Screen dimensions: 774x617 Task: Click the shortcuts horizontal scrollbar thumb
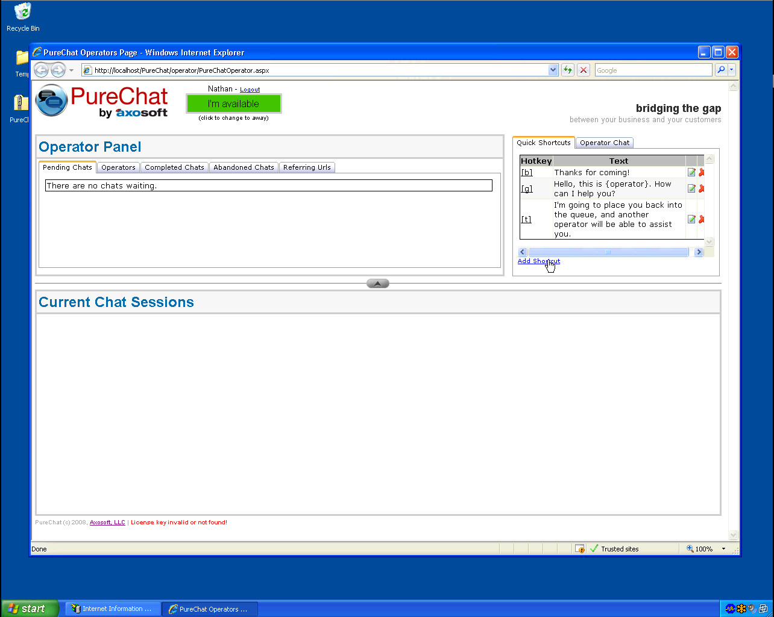pos(608,252)
